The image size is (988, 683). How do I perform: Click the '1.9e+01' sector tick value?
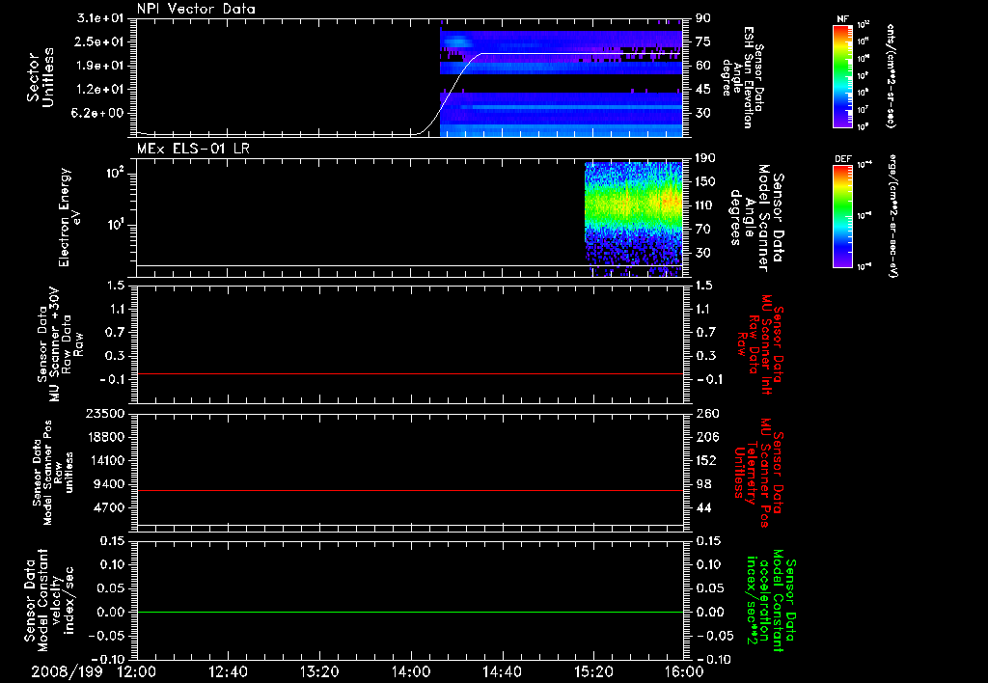point(100,66)
